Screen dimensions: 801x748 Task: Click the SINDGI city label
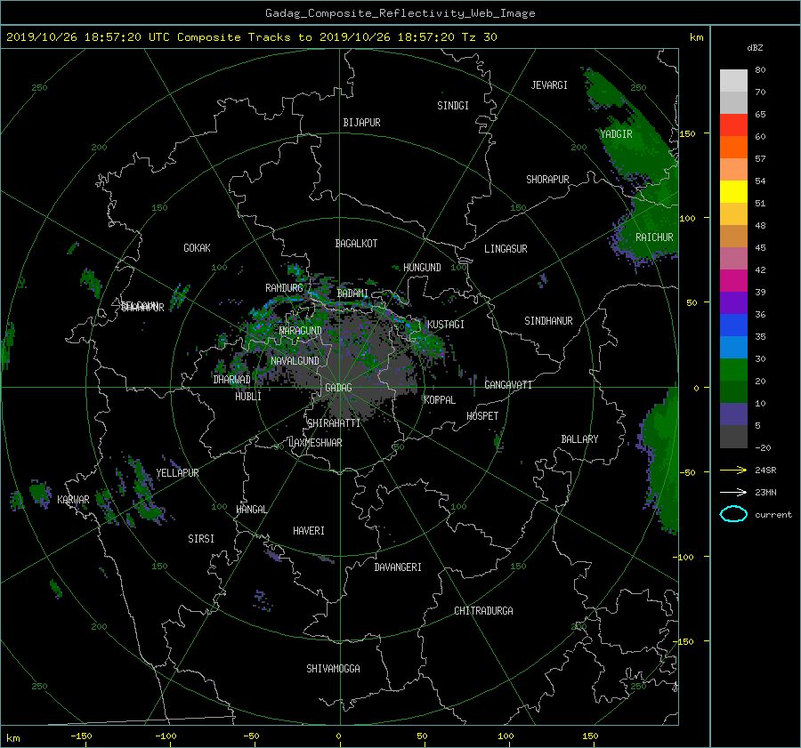point(453,106)
